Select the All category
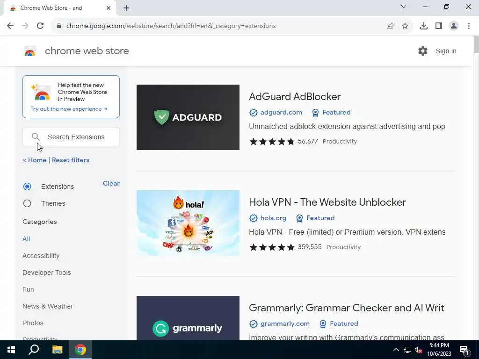Image resolution: width=479 pixels, height=359 pixels. [x=26, y=239]
